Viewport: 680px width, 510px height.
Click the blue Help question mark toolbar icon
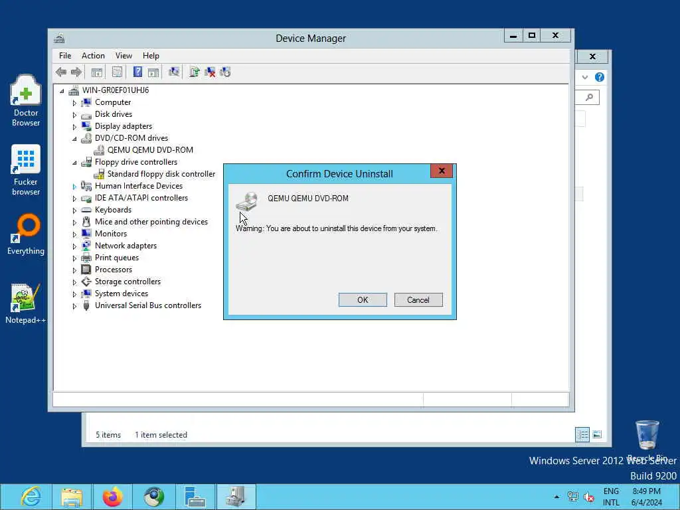click(137, 72)
